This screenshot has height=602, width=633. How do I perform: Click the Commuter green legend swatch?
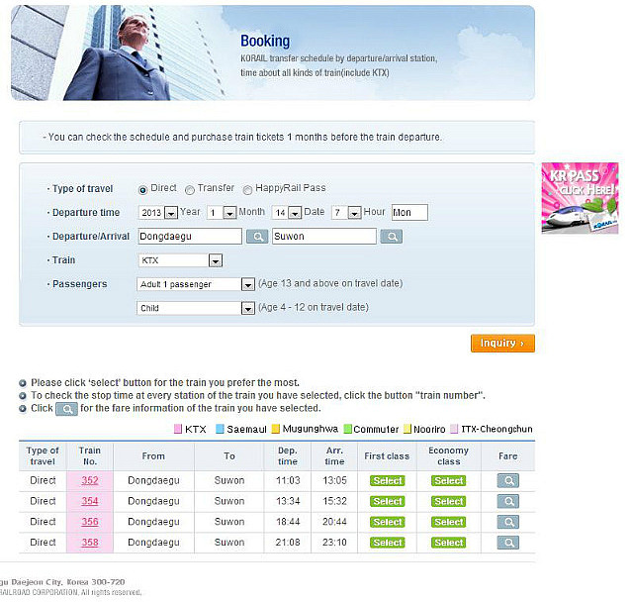347,429
